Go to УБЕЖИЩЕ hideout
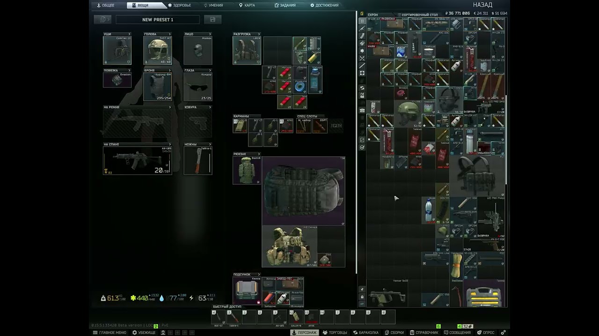This screenshot has width=599, height=336. (x=144, y=333)
